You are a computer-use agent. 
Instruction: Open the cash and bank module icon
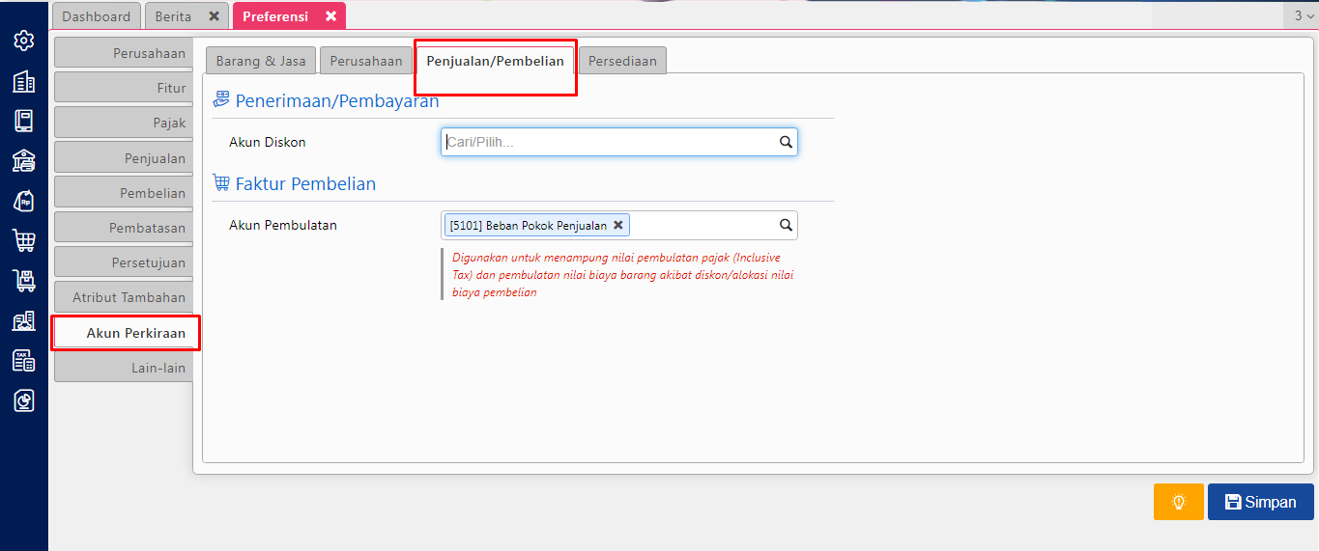(24, 160)
